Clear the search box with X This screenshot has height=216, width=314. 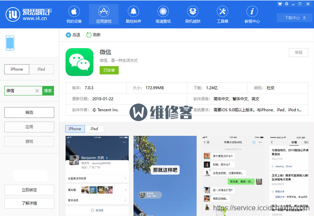(x=37, y=91)
